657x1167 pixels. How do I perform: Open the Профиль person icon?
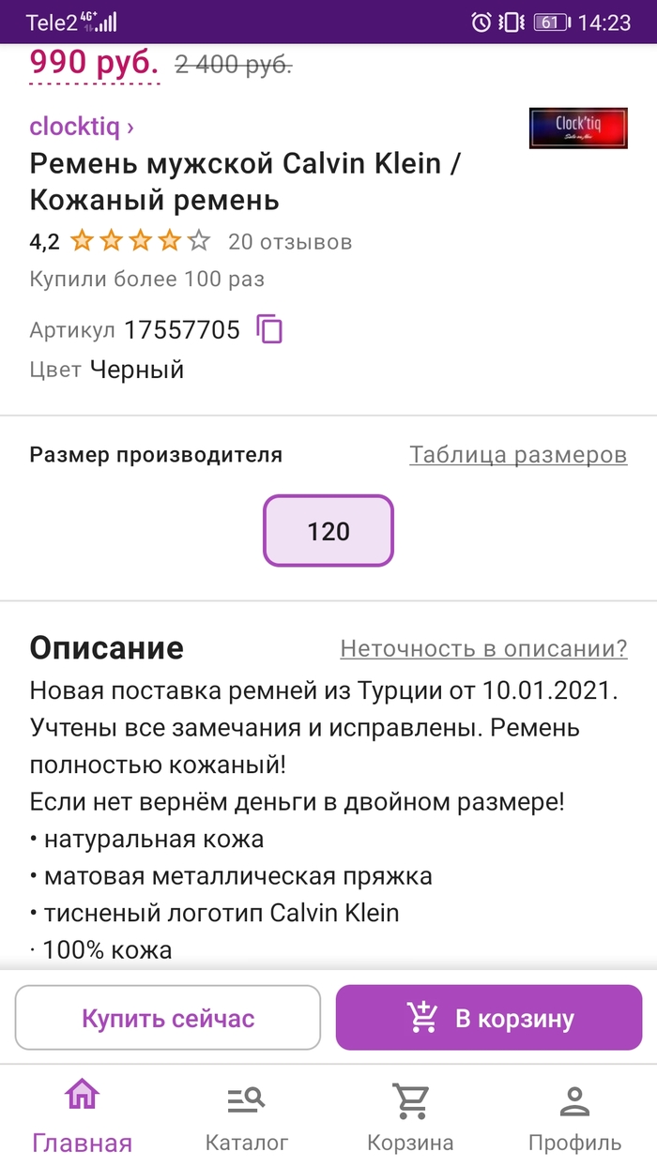[574, 1099]
